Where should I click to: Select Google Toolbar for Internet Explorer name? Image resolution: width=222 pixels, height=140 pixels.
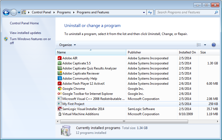(x=88, y=94)
